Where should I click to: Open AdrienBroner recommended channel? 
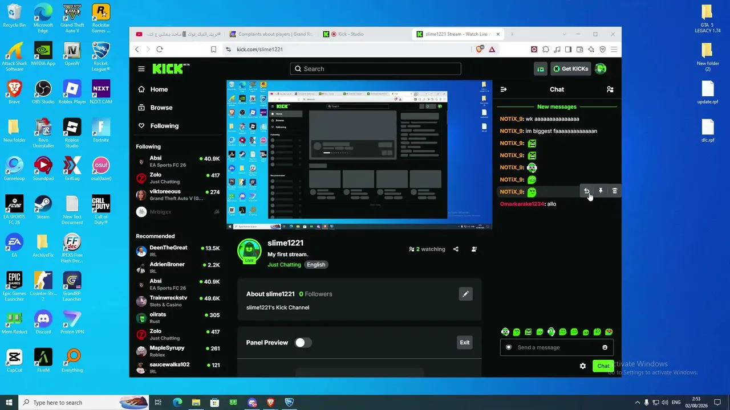click(x=177, y=268)
